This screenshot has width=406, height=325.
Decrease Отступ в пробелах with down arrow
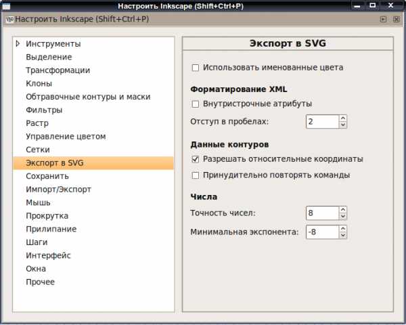pyautogui.click(x=343, y=125)
